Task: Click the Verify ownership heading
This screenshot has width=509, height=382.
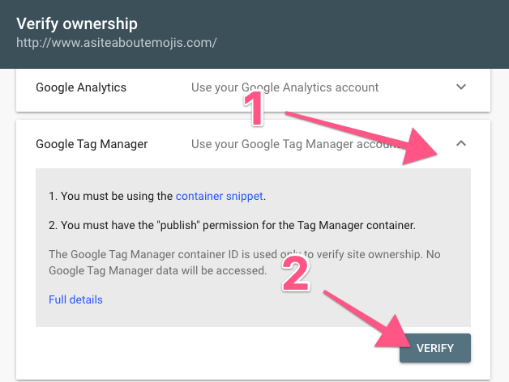Action: [x=77, y=23]
